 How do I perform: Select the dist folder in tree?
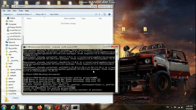coord(9,67)
